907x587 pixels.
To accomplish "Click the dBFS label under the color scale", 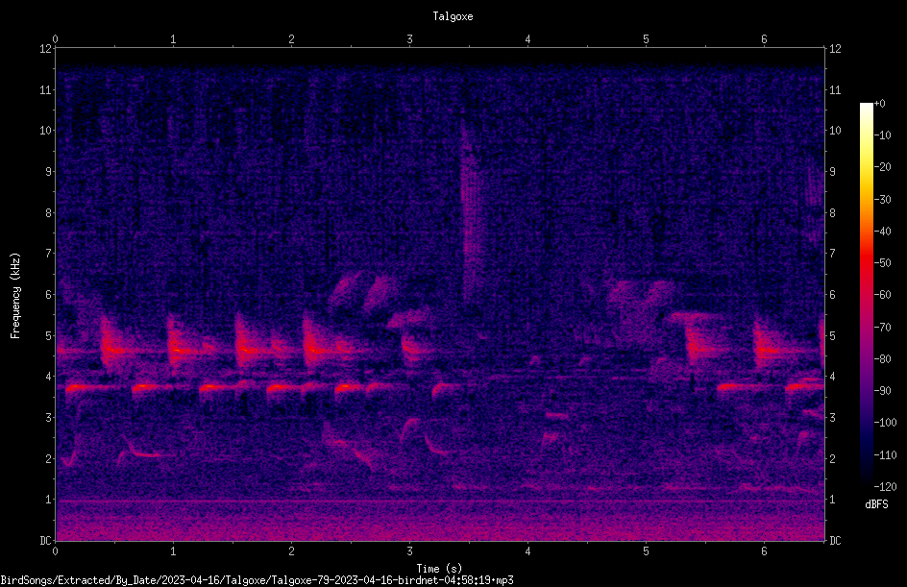I will click(876, 504).
